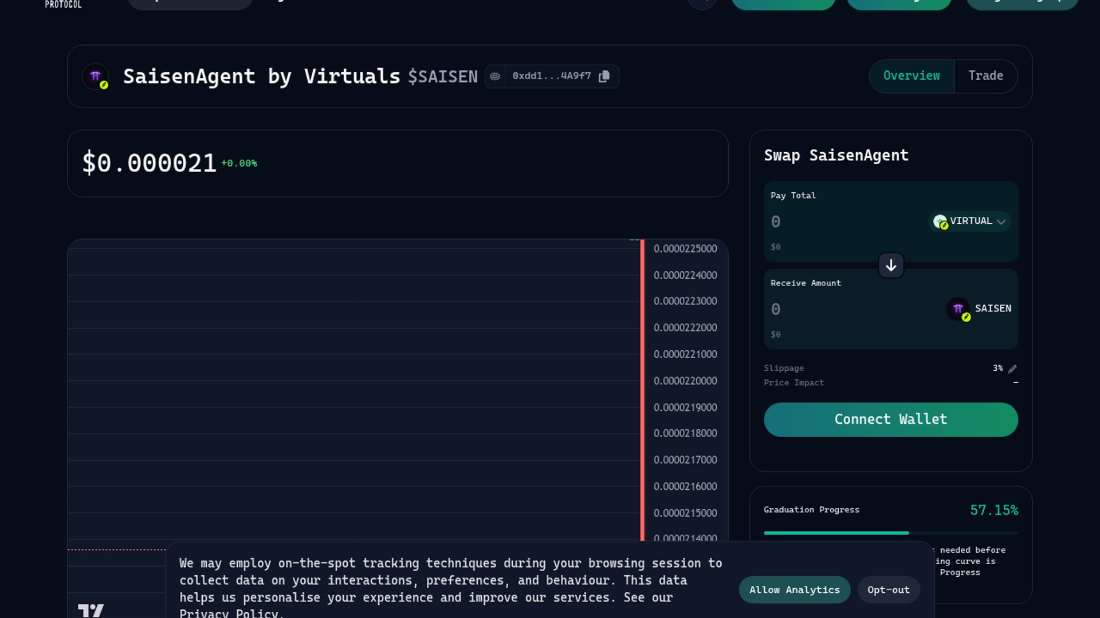The image size is (1100, 618).
Task: Edit slippage with the pencil icon
Action: (1012, 369)
